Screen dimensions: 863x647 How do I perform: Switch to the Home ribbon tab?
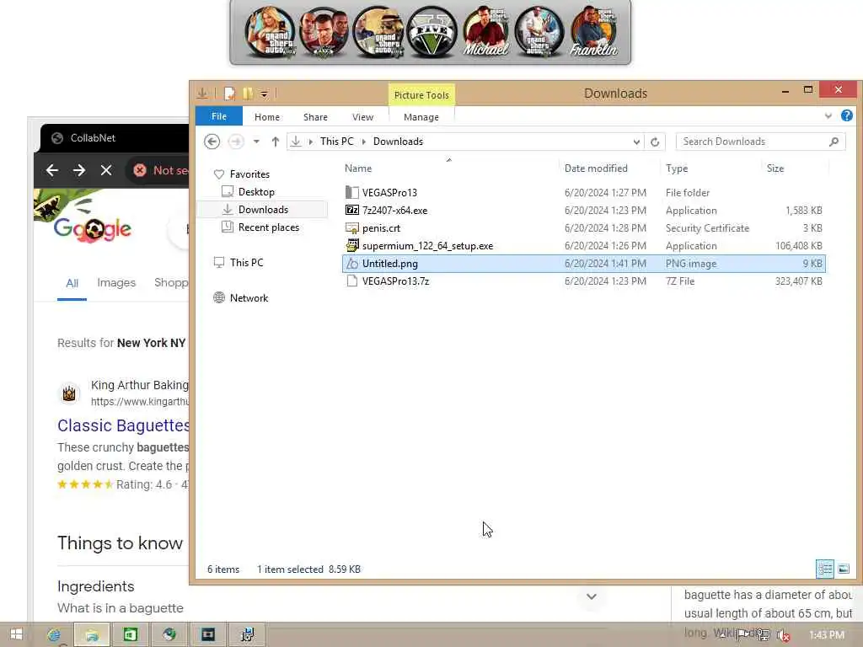[x=267, y=117]
